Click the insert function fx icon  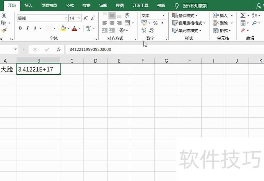point(58,50)
